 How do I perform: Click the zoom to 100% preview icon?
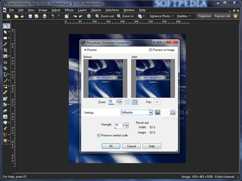(x=135, y=102)
